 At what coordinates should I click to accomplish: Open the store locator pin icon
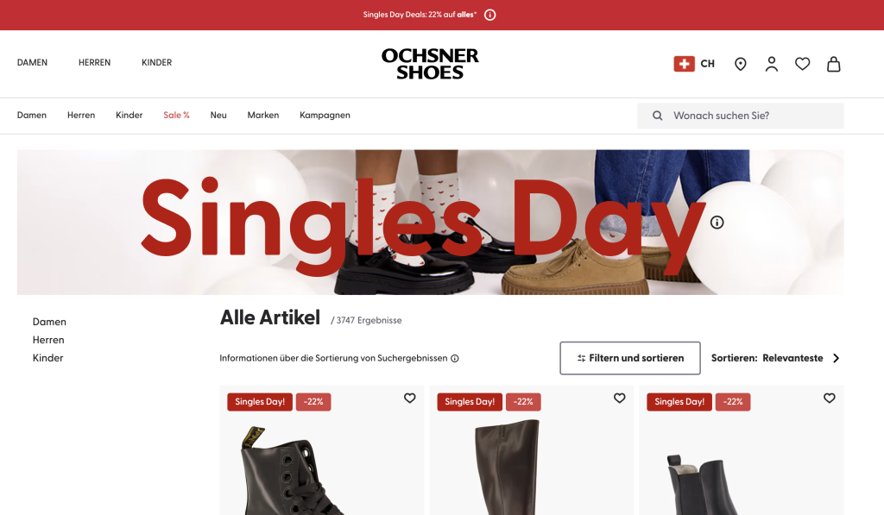coord(740,64)
